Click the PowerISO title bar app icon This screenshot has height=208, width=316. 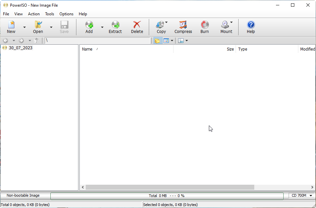(6, 5)
